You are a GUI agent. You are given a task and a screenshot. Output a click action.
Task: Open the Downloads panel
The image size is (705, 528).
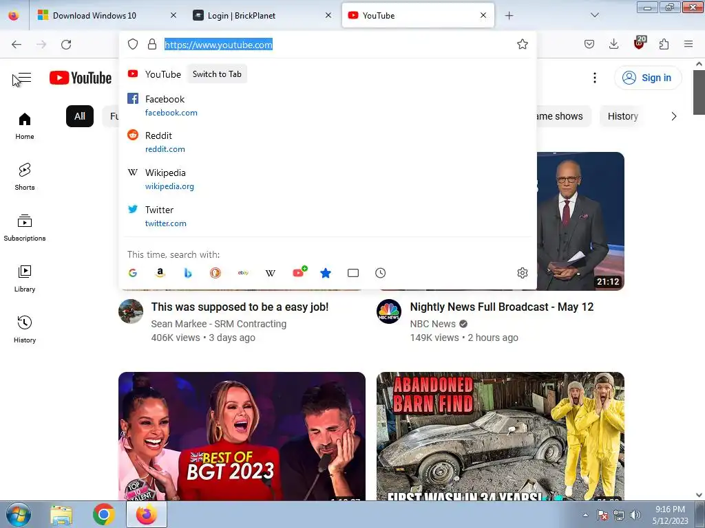[613, 44]
